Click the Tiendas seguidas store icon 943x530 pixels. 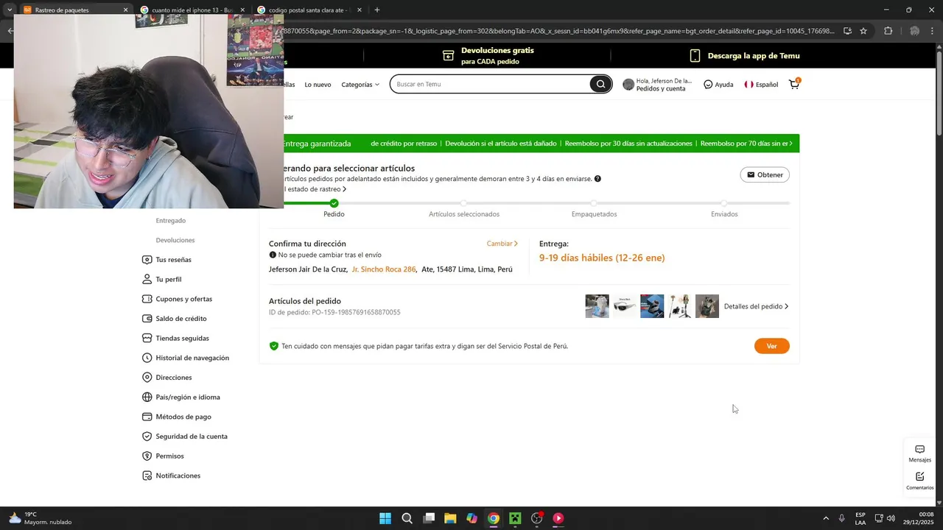click(147, 339)
